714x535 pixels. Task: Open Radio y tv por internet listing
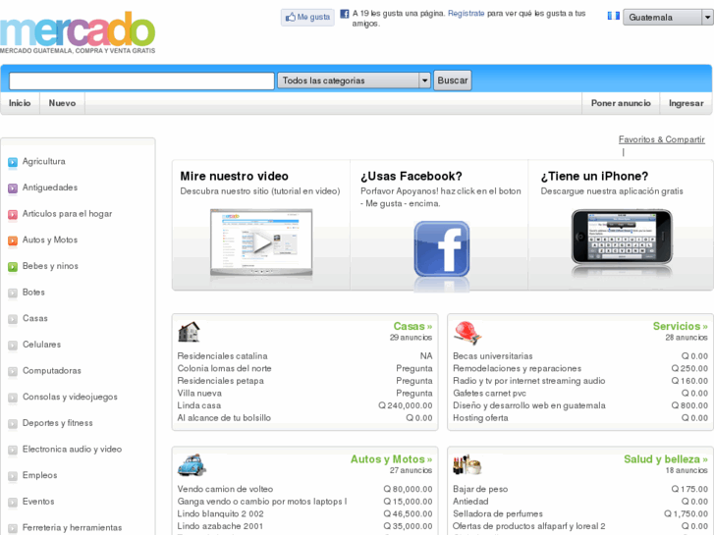(x=528, y=381)
